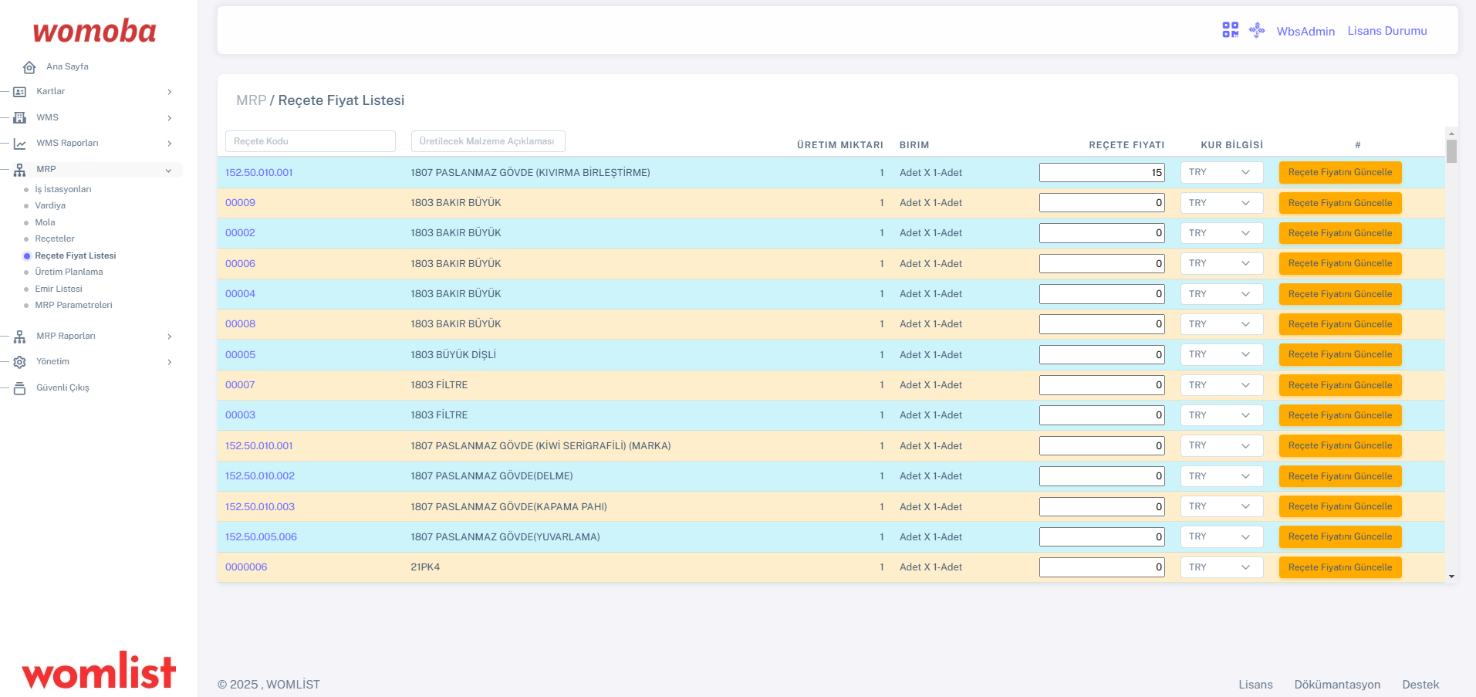Click the MRP hierarchy icon
This screenshot has height=697, width=1476.
[x=20, y=170]
